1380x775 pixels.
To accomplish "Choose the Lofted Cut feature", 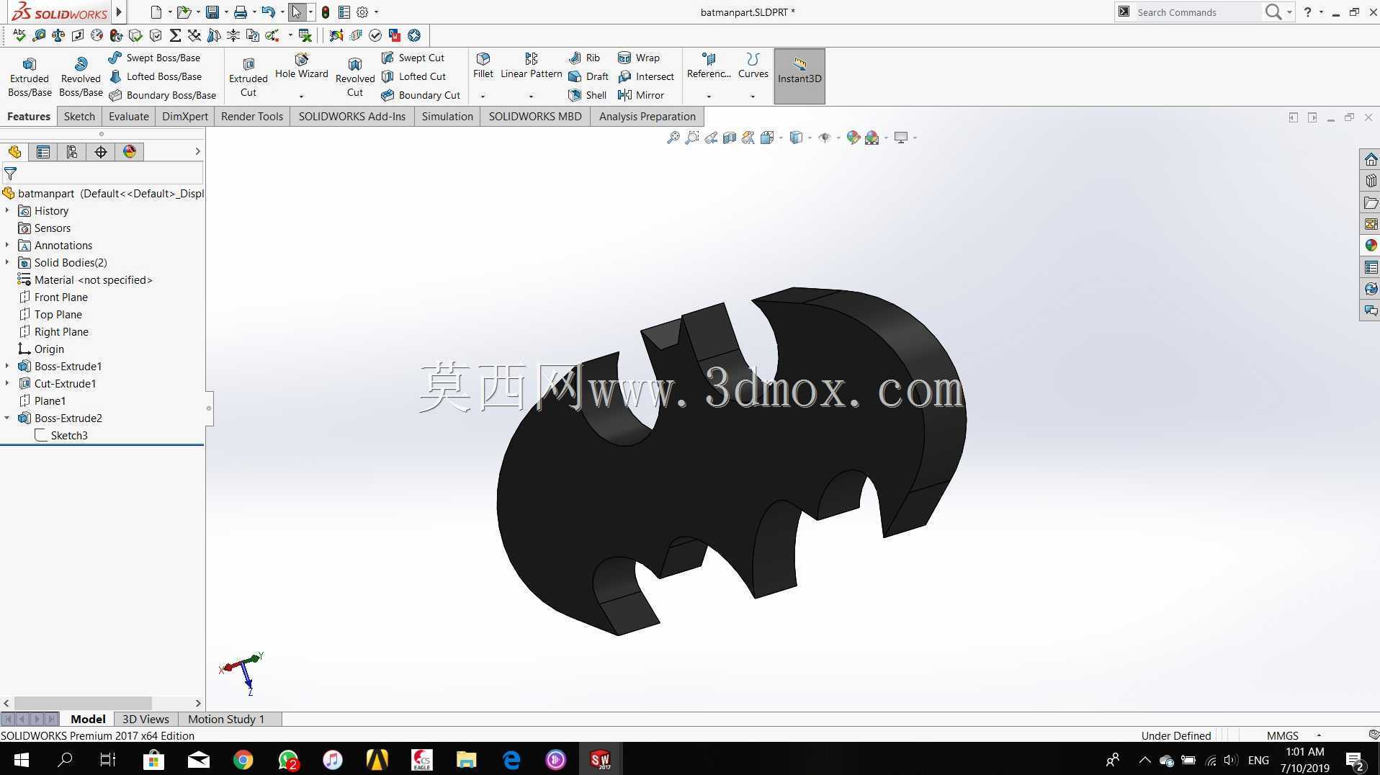I will [x=413, y=76].
